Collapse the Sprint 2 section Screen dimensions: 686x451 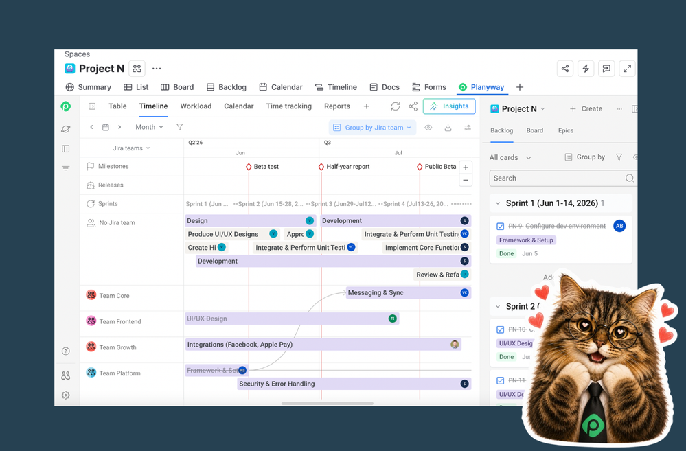coord(497,306)
